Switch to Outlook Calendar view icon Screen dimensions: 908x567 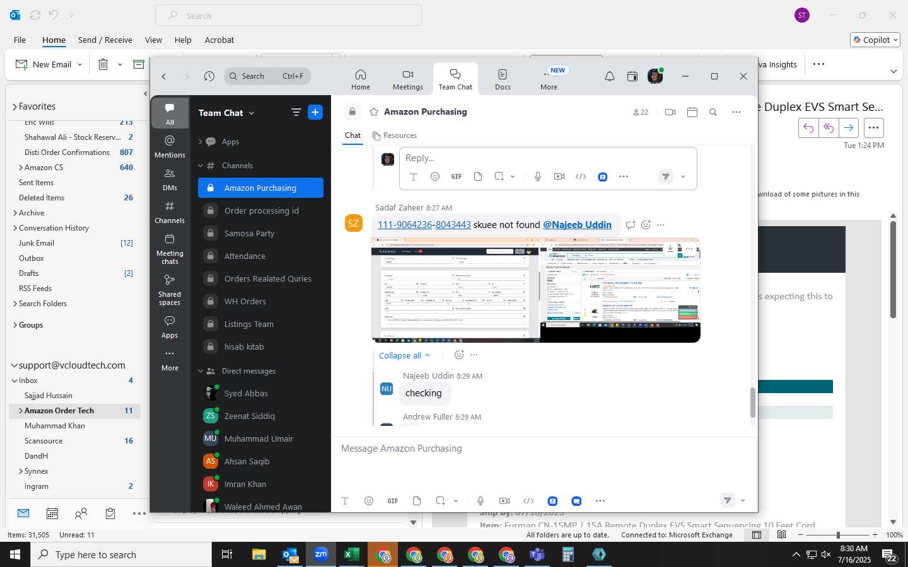52,513
